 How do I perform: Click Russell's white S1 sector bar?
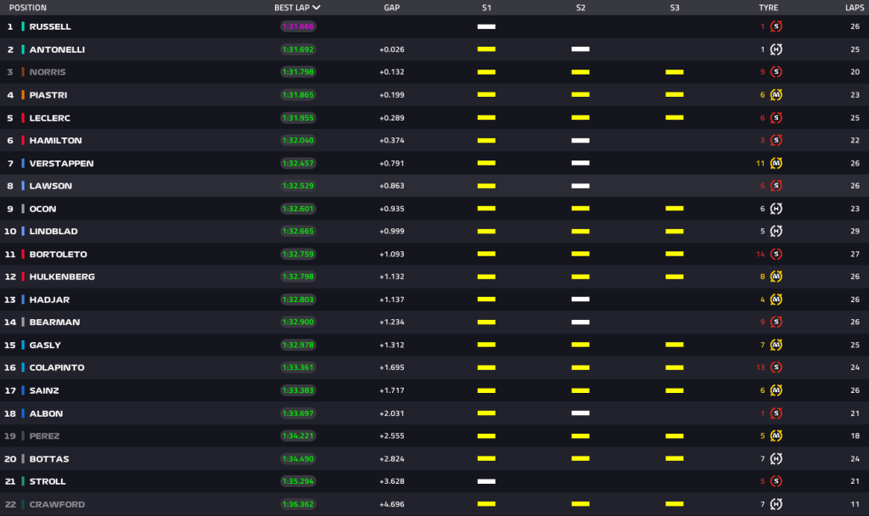(486, 26)
